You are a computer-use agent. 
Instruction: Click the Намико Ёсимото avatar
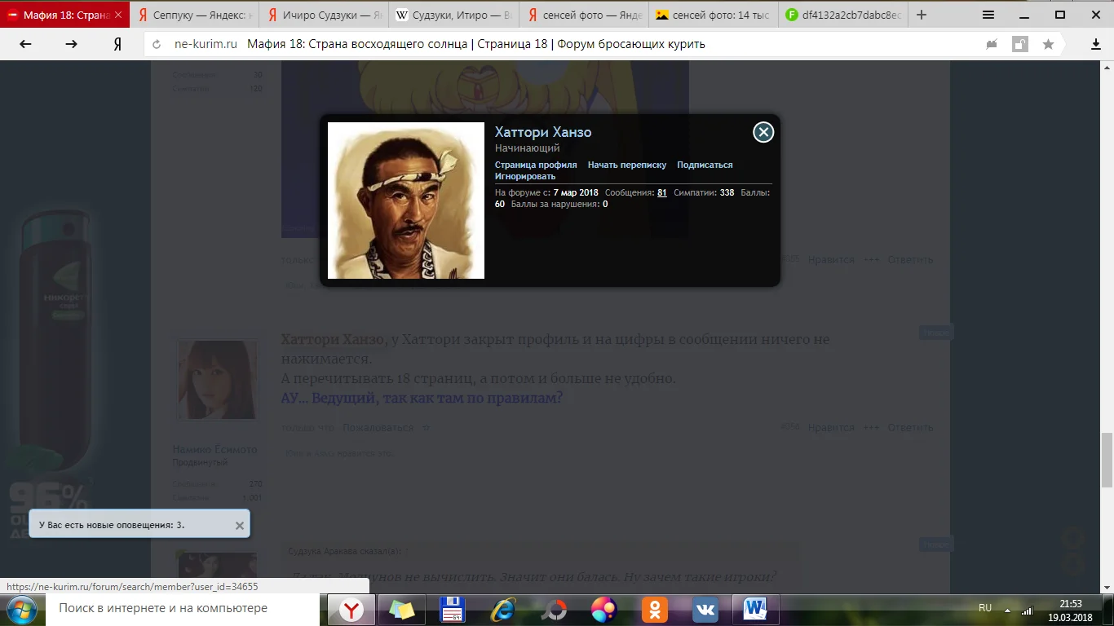pyautogui.click(x=218, y=380)
